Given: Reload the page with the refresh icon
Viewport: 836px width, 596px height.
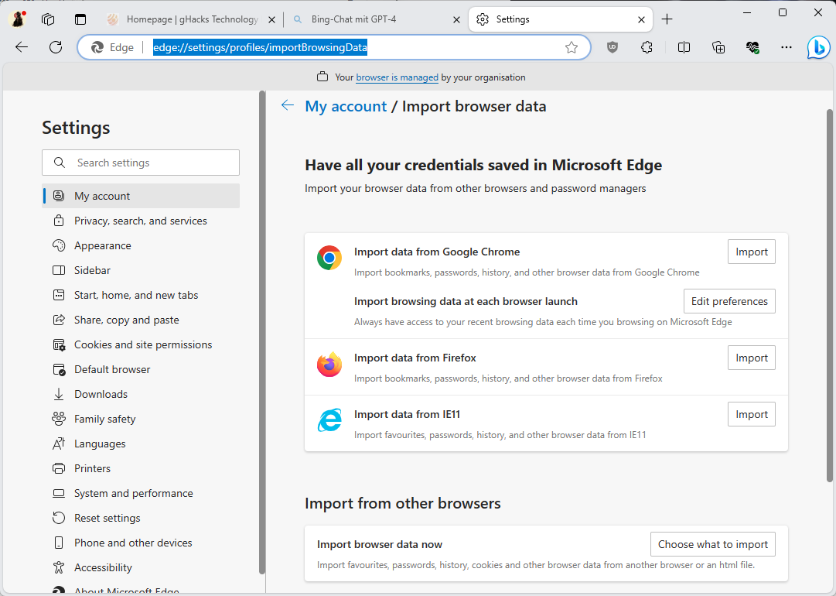Looking at the screenshot, I should point(56,47).
